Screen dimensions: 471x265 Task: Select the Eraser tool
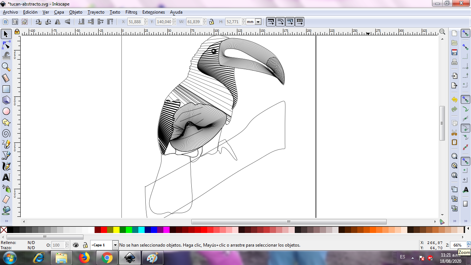6,199
